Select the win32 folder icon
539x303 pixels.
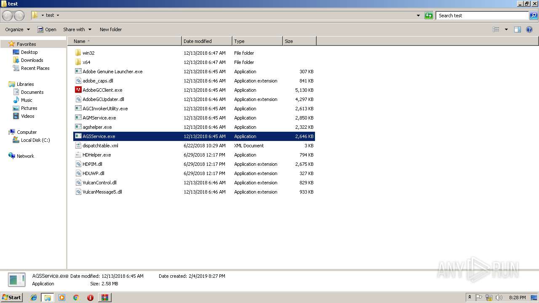[78, 53]
